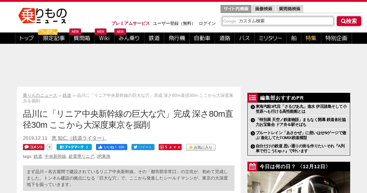The height and width of the screenshot is (193, 367).
Task: Switch to サイト内検索 search tab
Action: tap(236, 9)
